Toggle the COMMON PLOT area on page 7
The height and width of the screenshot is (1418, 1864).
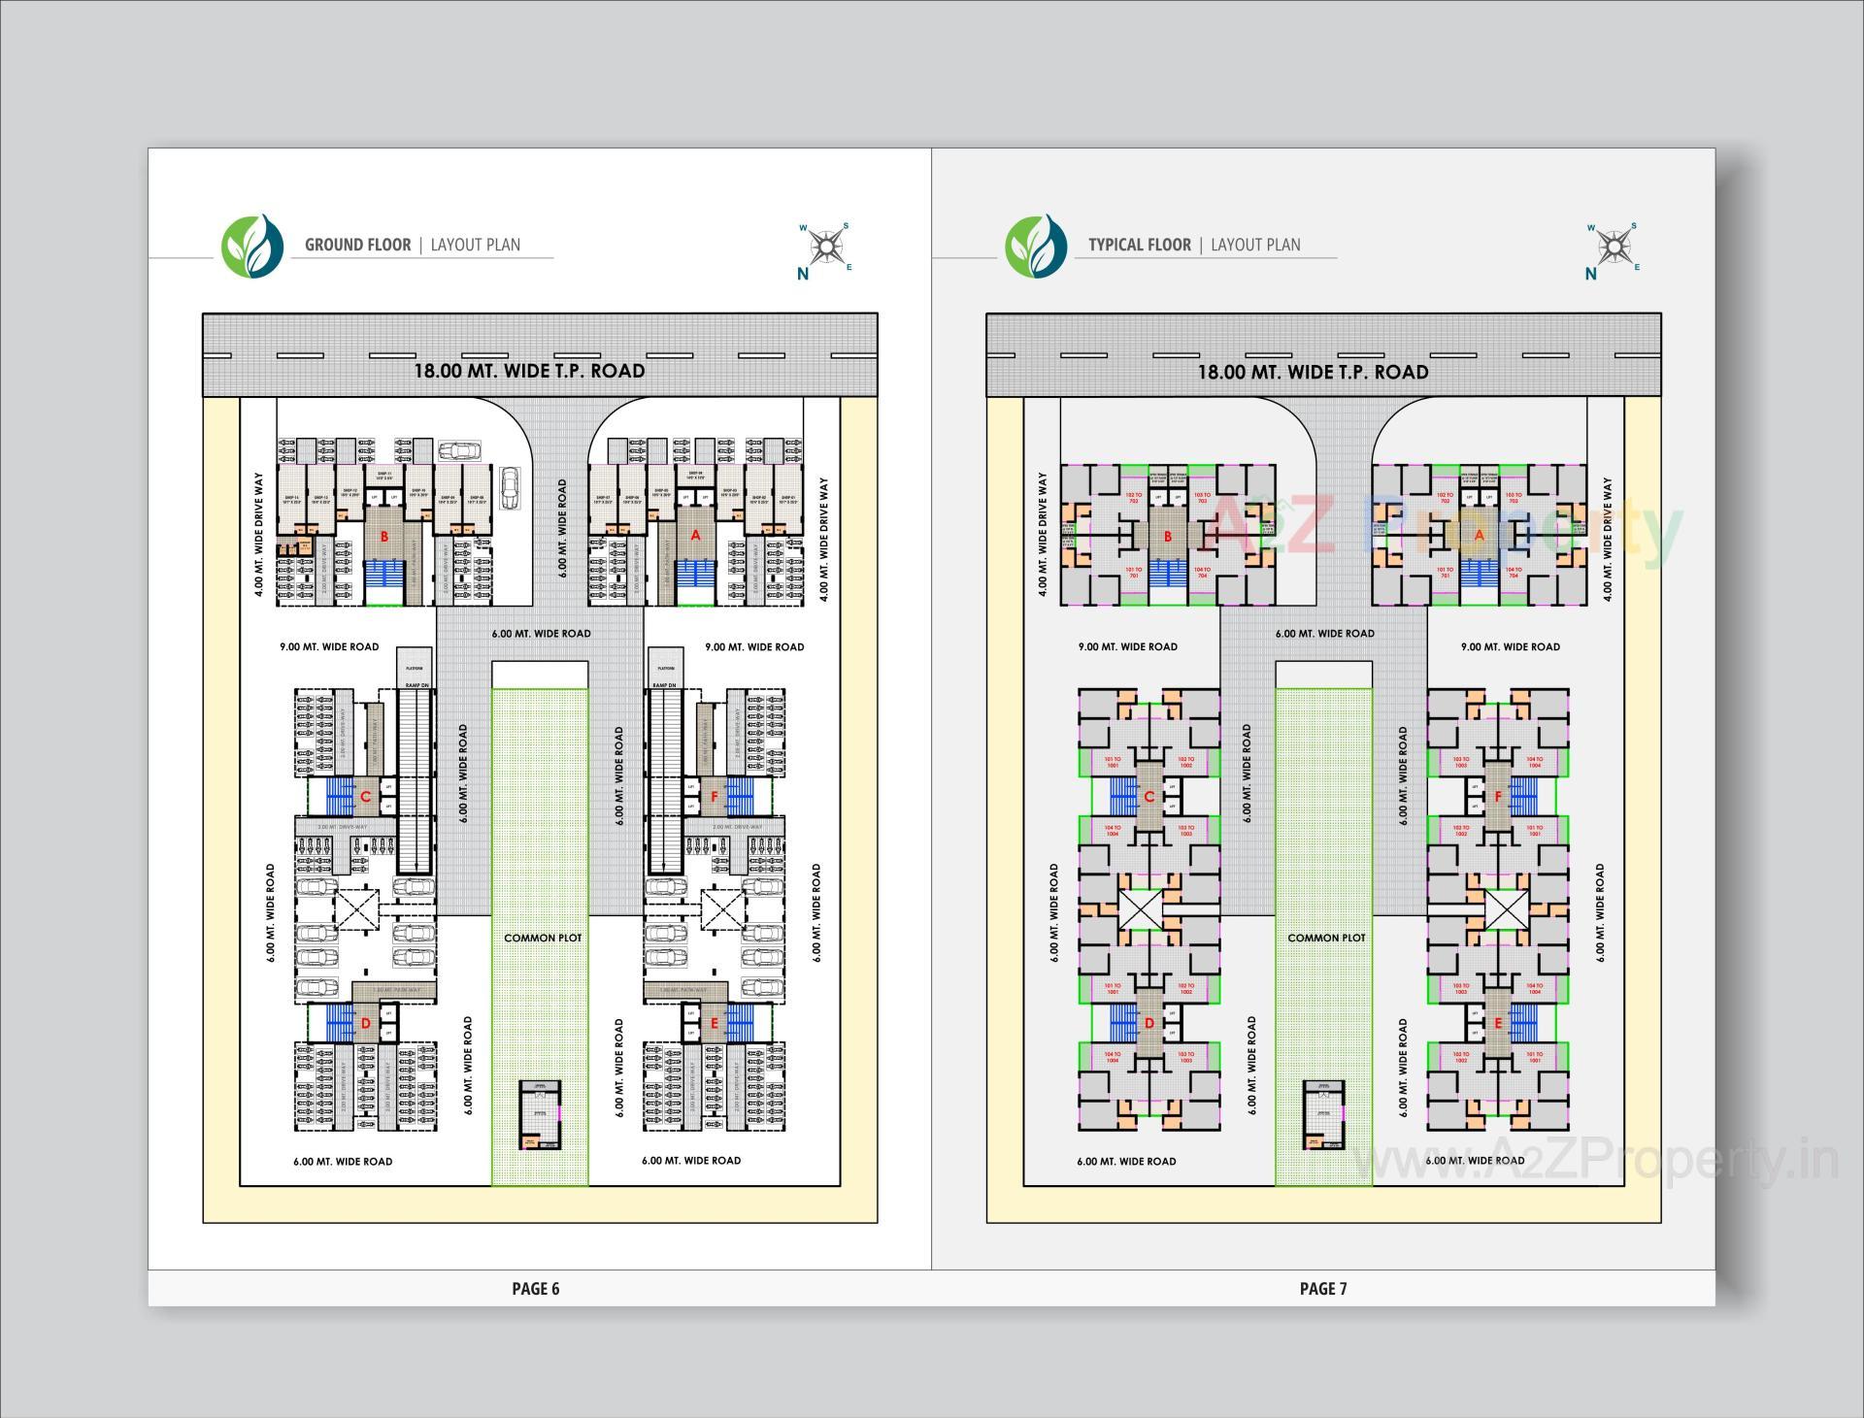click(1328, 938)
